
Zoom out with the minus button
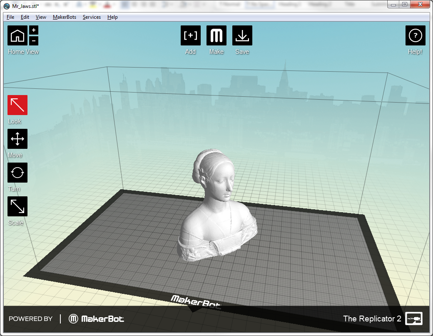click(x=34, y=41)
